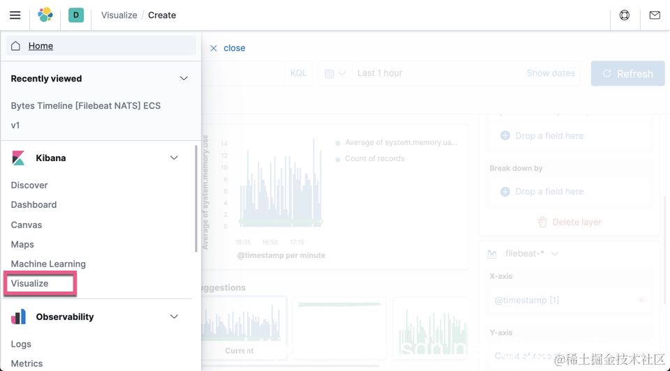Open Dashboard in Kibana menu
Viewport: 670px width, 371px height.
[33, 205]
